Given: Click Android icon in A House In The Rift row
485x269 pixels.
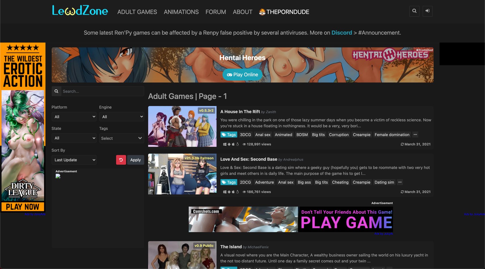Looking at the screenshot, I should pyautogui.click(x=229, y=144).
